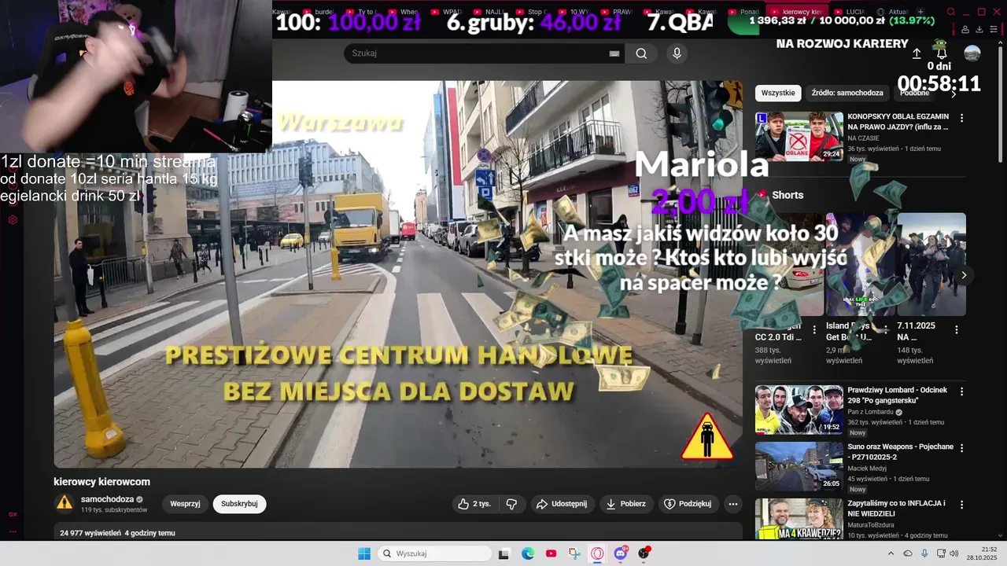This screenshot has width=1007, height=566.
Task: Open the red YouTube app on the taskbar
Action: tap(551, 553)
